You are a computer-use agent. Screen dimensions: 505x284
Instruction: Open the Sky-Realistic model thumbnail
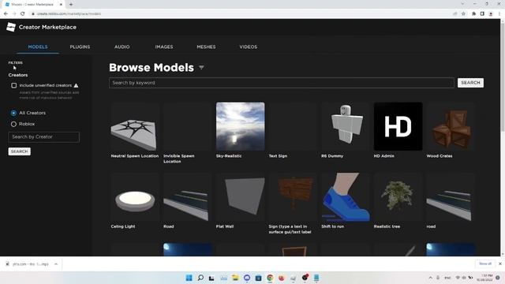(x=240, y=126)
